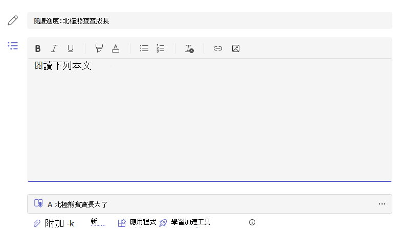Toggle italic formatting
The height and width of the screenshot is (233, 401).
pos(54,48)
